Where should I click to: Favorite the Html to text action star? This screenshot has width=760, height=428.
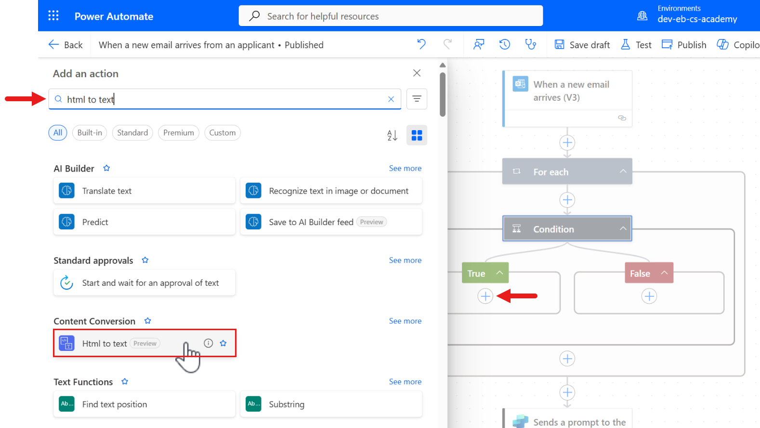pyautogui.click(x=223, y=343)
